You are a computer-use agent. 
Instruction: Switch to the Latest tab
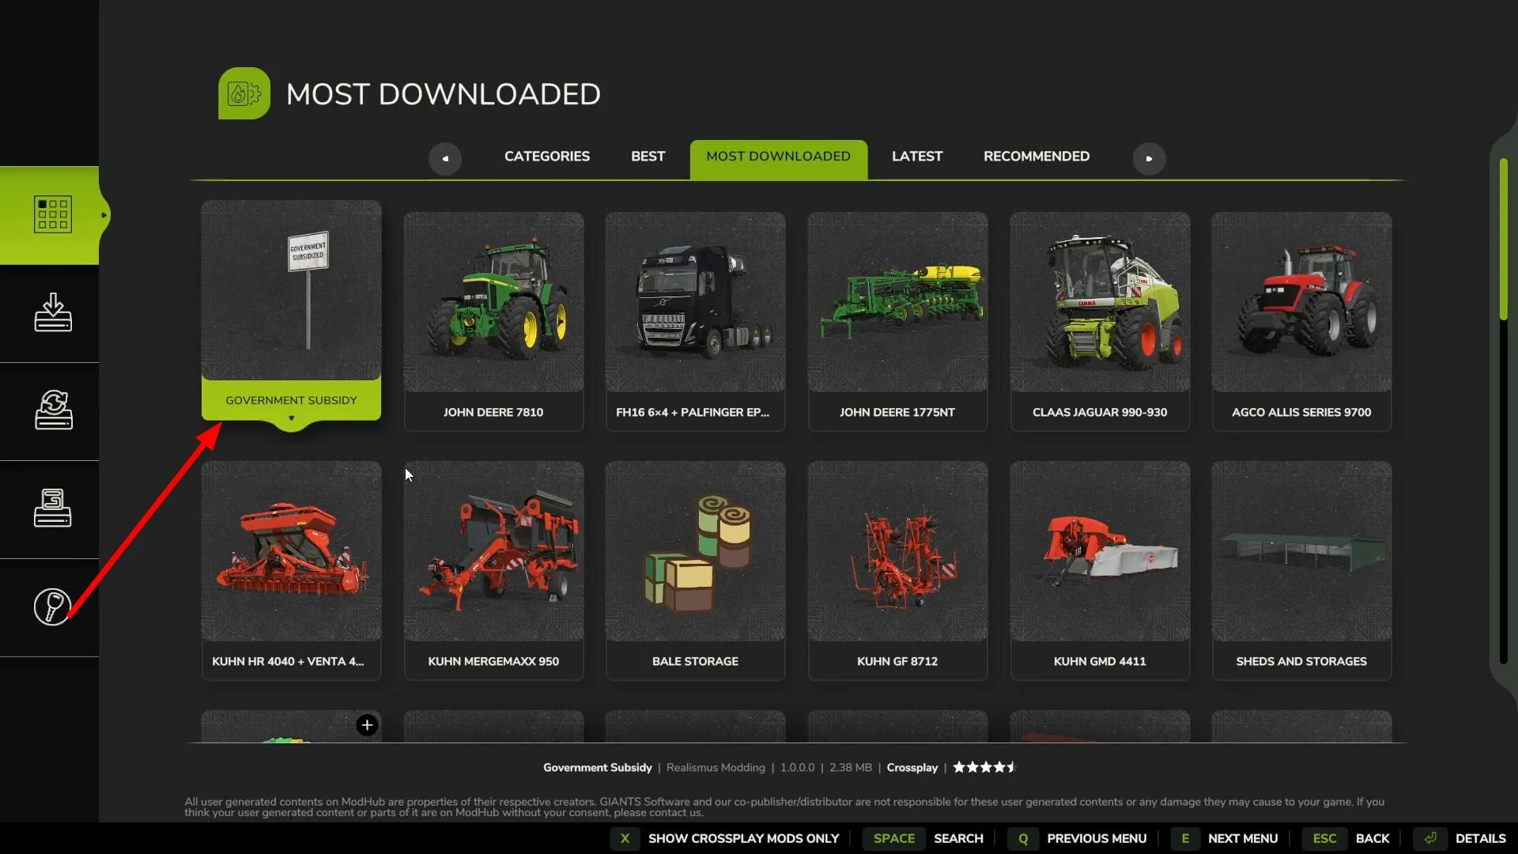click(x=917, y=157)
